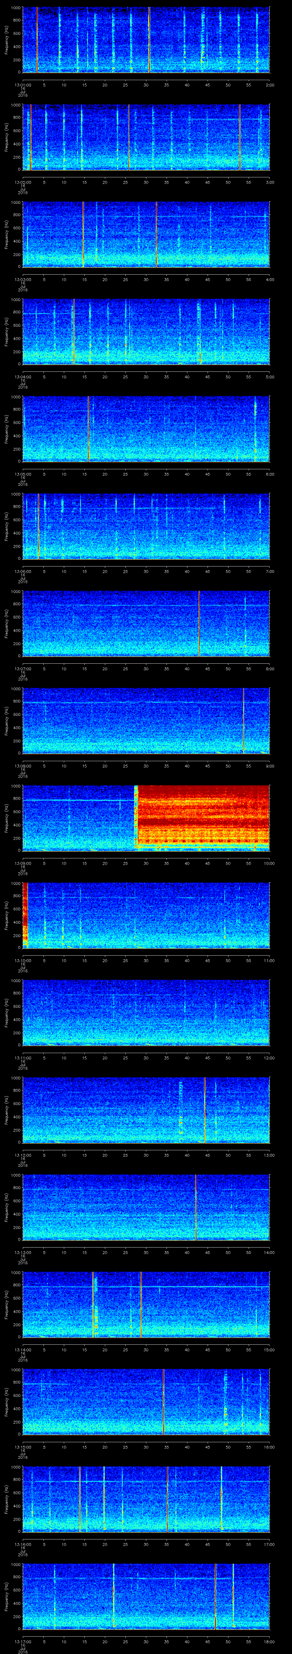Select the "13:11:00" time axis label

[23, 1058]
